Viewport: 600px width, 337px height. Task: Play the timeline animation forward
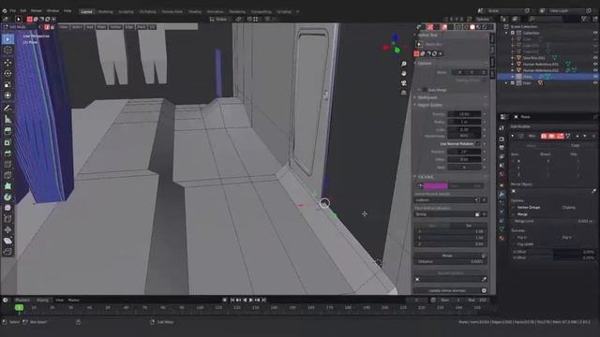click(x=251, y=300)
